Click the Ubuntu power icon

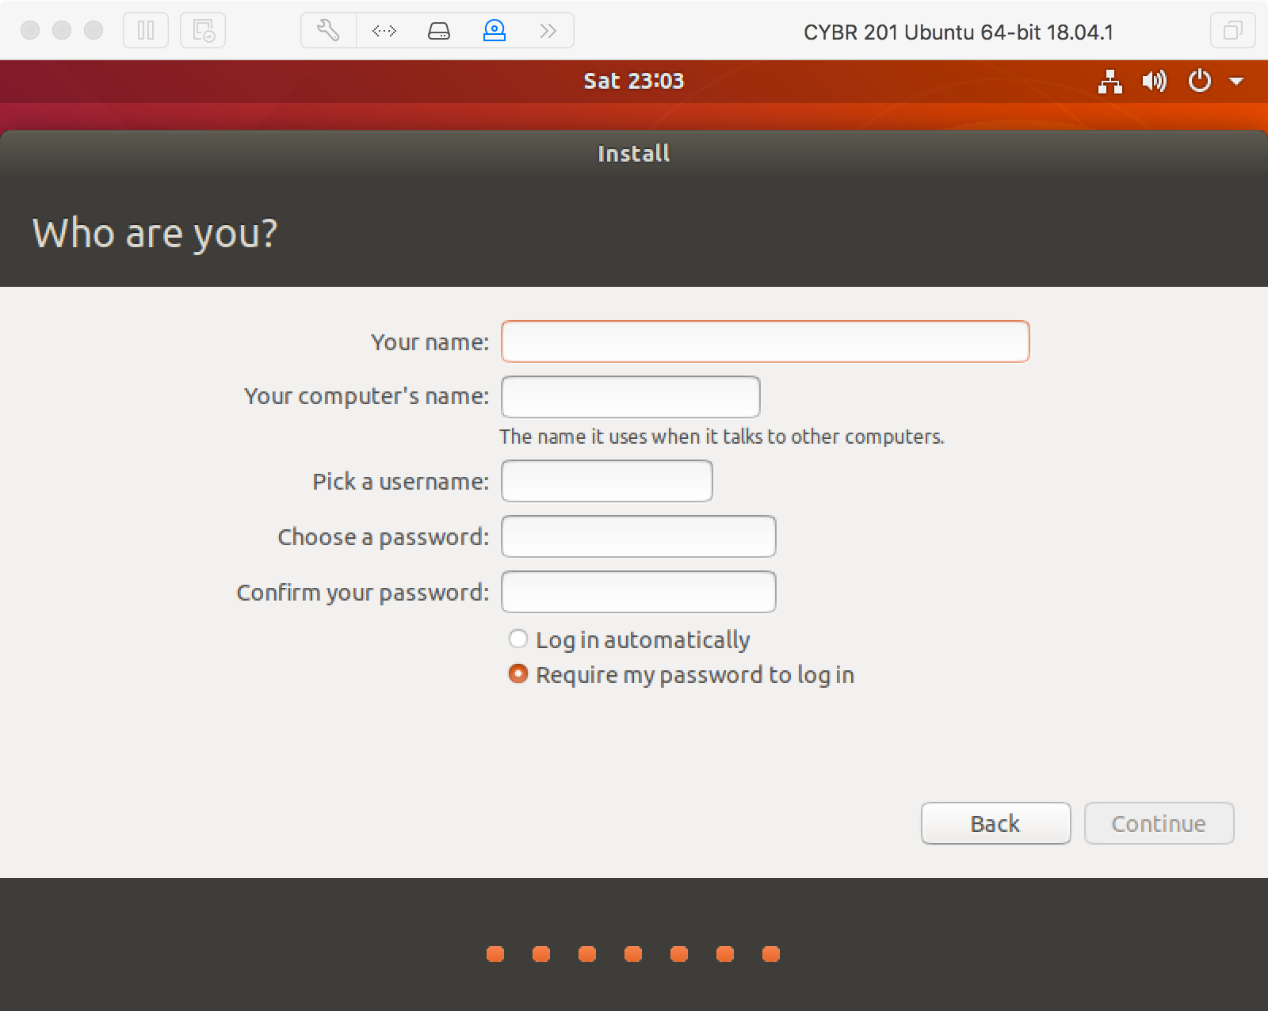coord(1200,81)
